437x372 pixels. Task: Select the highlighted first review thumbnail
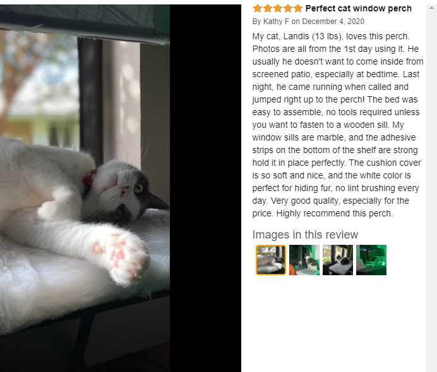pyautogui.click(x=271, y=260)
